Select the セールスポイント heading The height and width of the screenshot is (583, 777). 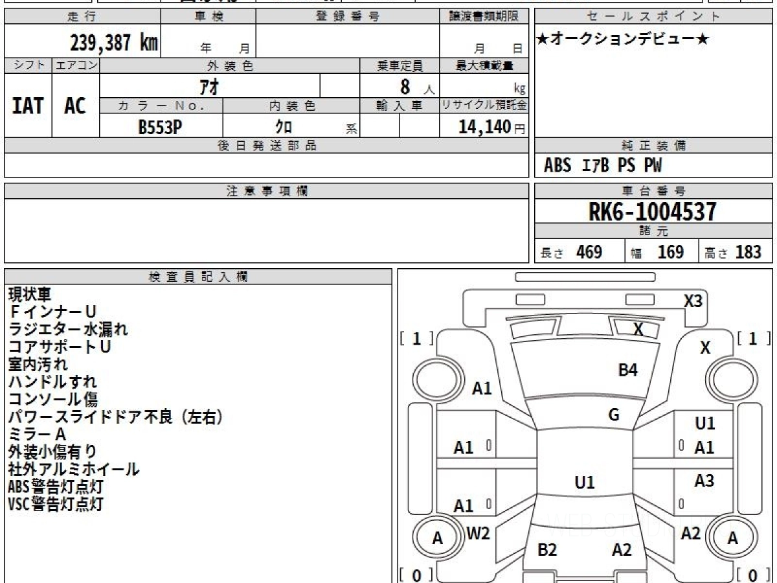tap(654, 17)
